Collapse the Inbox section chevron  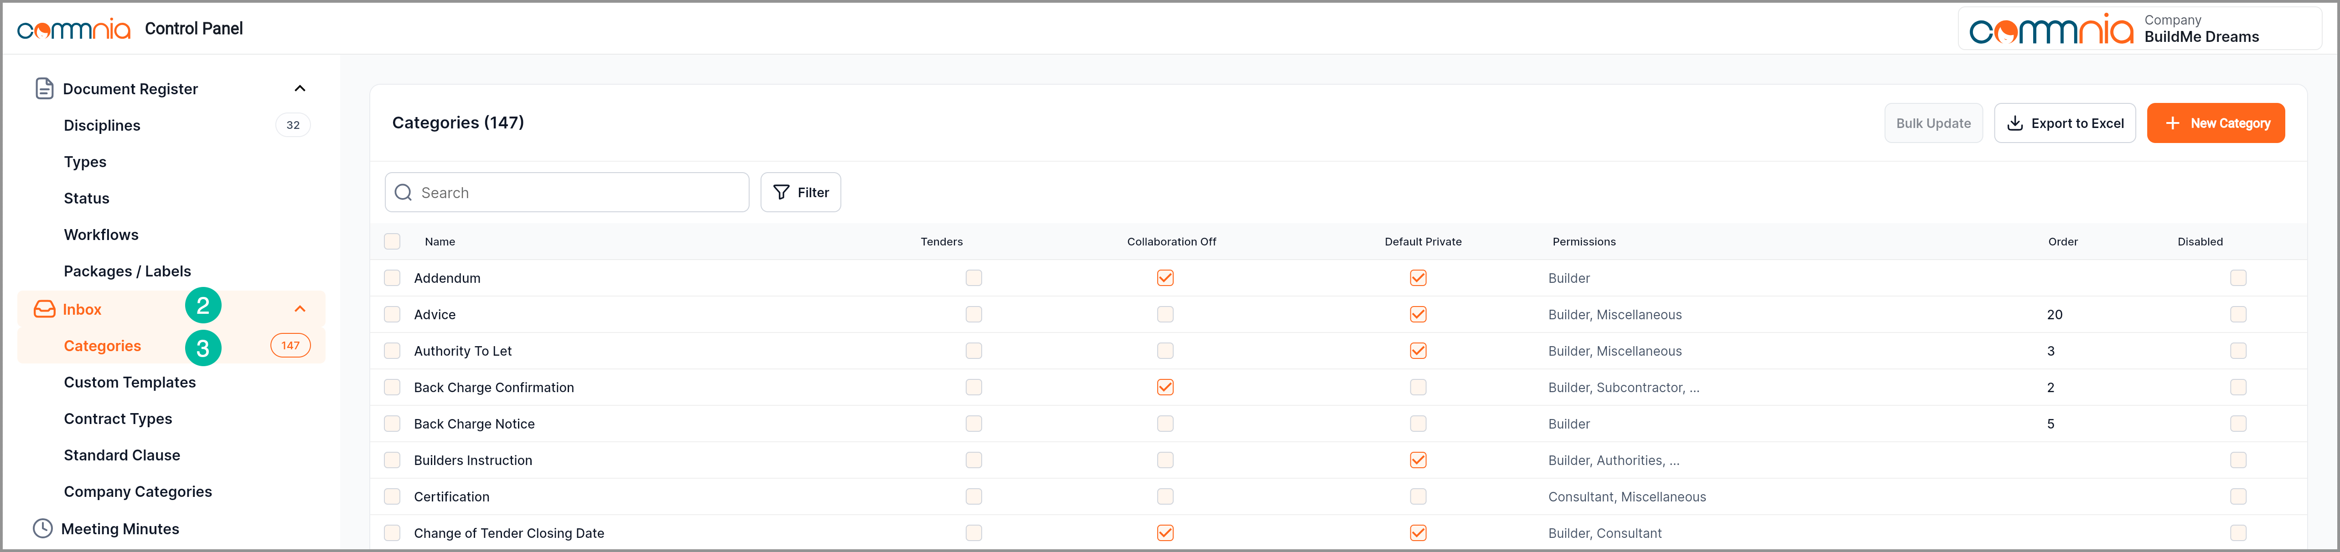coord(300,310)
